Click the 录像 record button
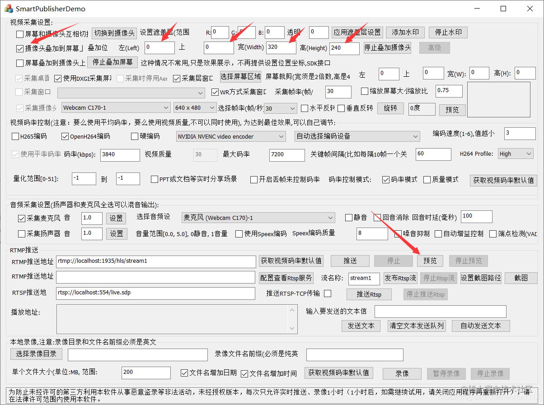The image size is (544, 405). 402,373
